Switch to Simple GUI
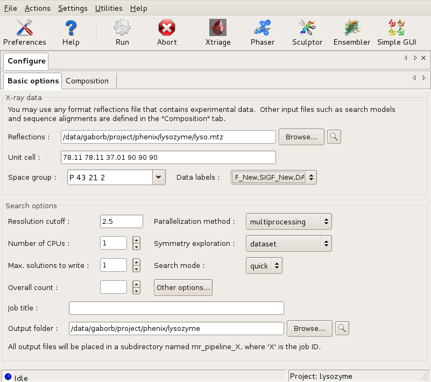Viewport: 431px width, 382px height. click(396, 32)
